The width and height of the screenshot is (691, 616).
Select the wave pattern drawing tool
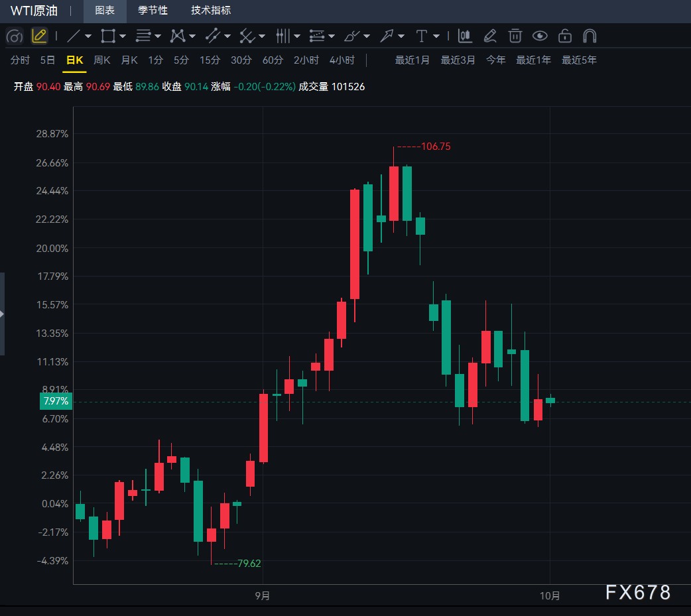(178, 36)
